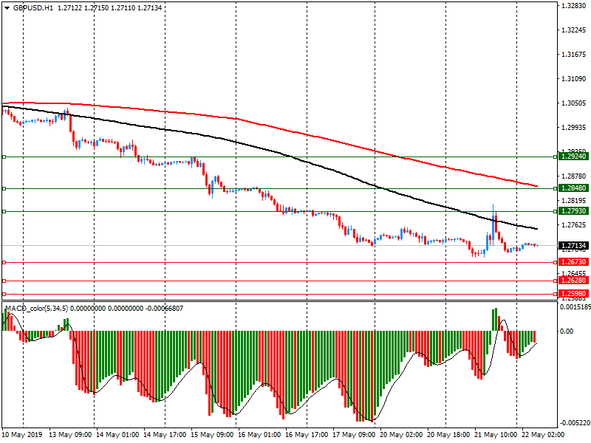Click the GBPUSD,H1 chart title text

tap(33, 7)
